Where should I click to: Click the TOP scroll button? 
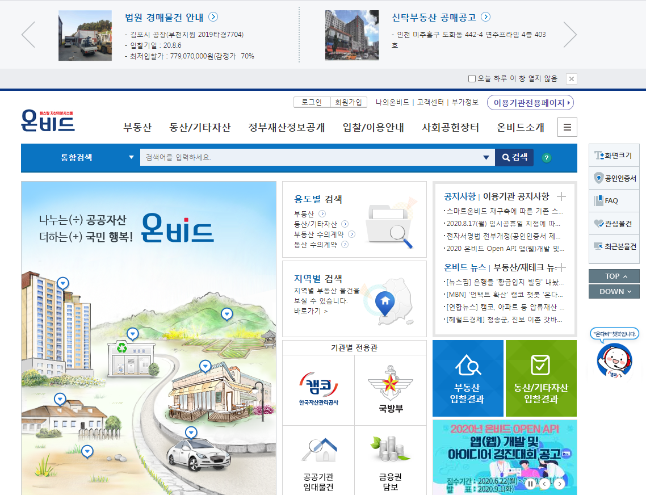tap(614, 276)
